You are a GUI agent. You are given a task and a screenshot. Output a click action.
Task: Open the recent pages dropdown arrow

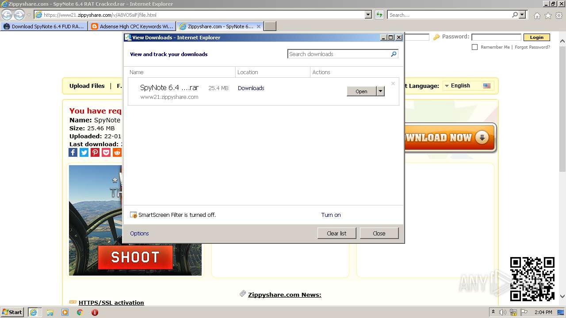(29, 15)
